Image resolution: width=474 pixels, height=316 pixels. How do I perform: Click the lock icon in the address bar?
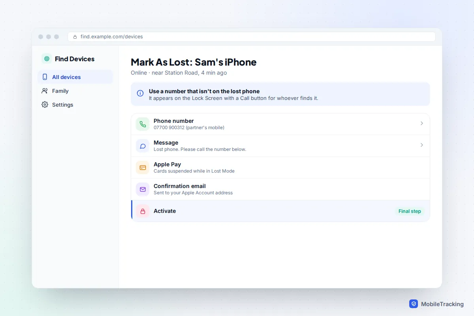(x=75, y=37)
